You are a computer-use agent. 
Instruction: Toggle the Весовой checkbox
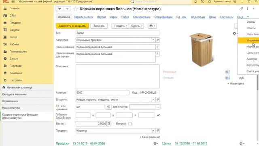click(x=130, y=124)
